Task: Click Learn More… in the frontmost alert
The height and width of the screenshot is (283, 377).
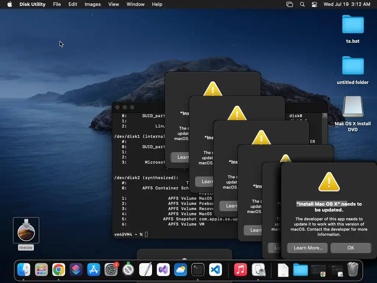Action: pyautogui.click(x=307, y=248)
